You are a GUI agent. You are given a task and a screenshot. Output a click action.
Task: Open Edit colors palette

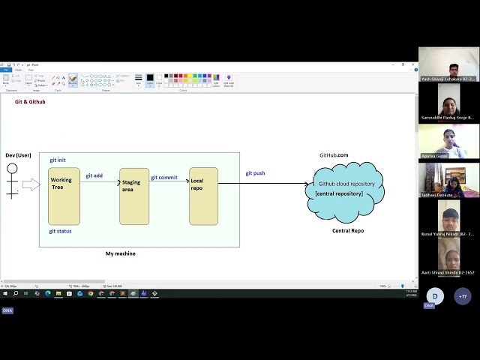click(x=216, y=81)
